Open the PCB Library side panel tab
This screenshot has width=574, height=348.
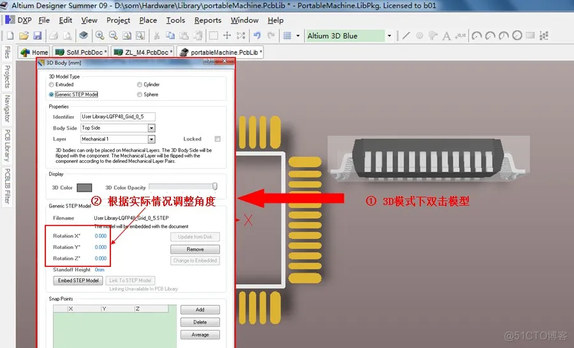pos(7,145)
